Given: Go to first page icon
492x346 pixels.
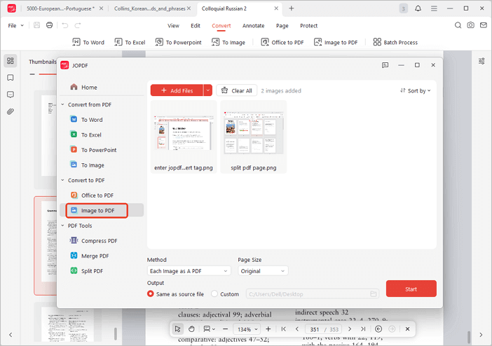Looking at the screenshot, I should click(x=284, y=328).
